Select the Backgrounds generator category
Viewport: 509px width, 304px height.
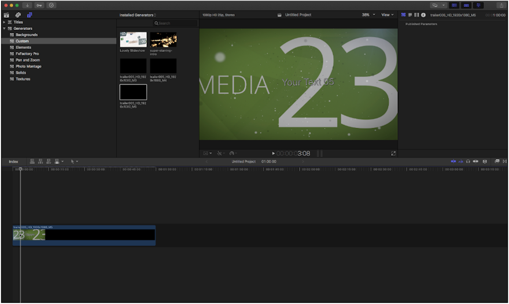coord(26,35)
